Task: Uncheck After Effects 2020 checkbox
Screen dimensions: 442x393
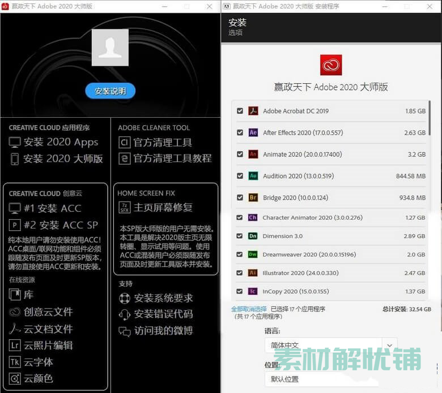Action: tap(240, 133)
